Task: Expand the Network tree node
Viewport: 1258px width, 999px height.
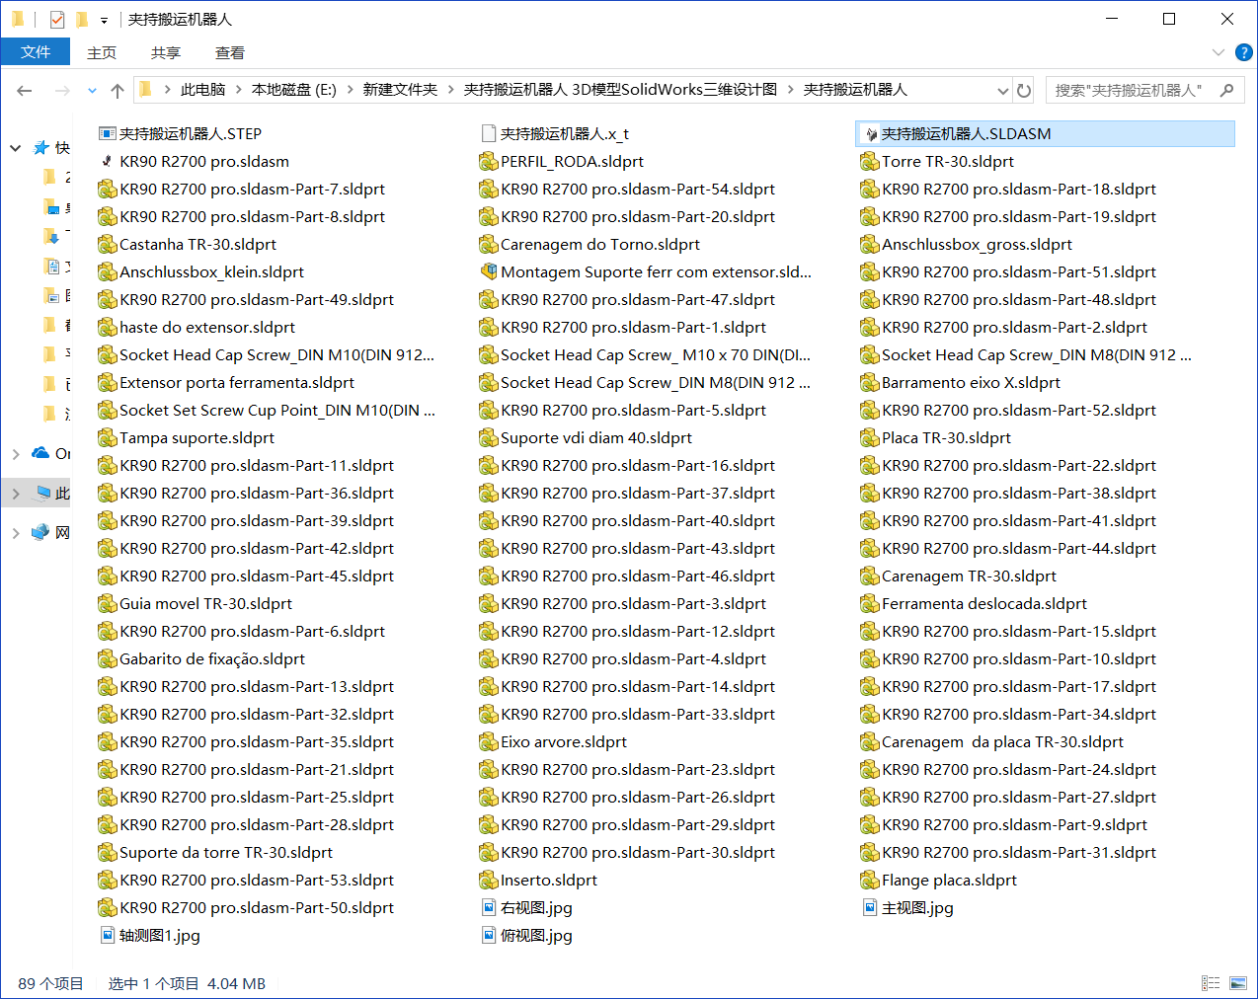Action: 16,533
